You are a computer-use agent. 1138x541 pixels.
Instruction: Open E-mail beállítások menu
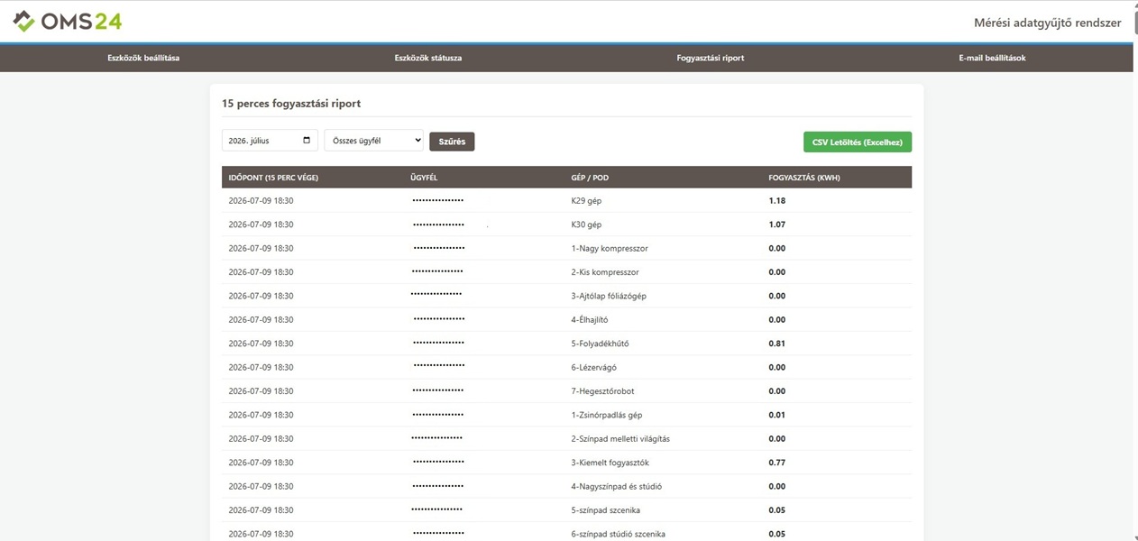coord(992,58)
